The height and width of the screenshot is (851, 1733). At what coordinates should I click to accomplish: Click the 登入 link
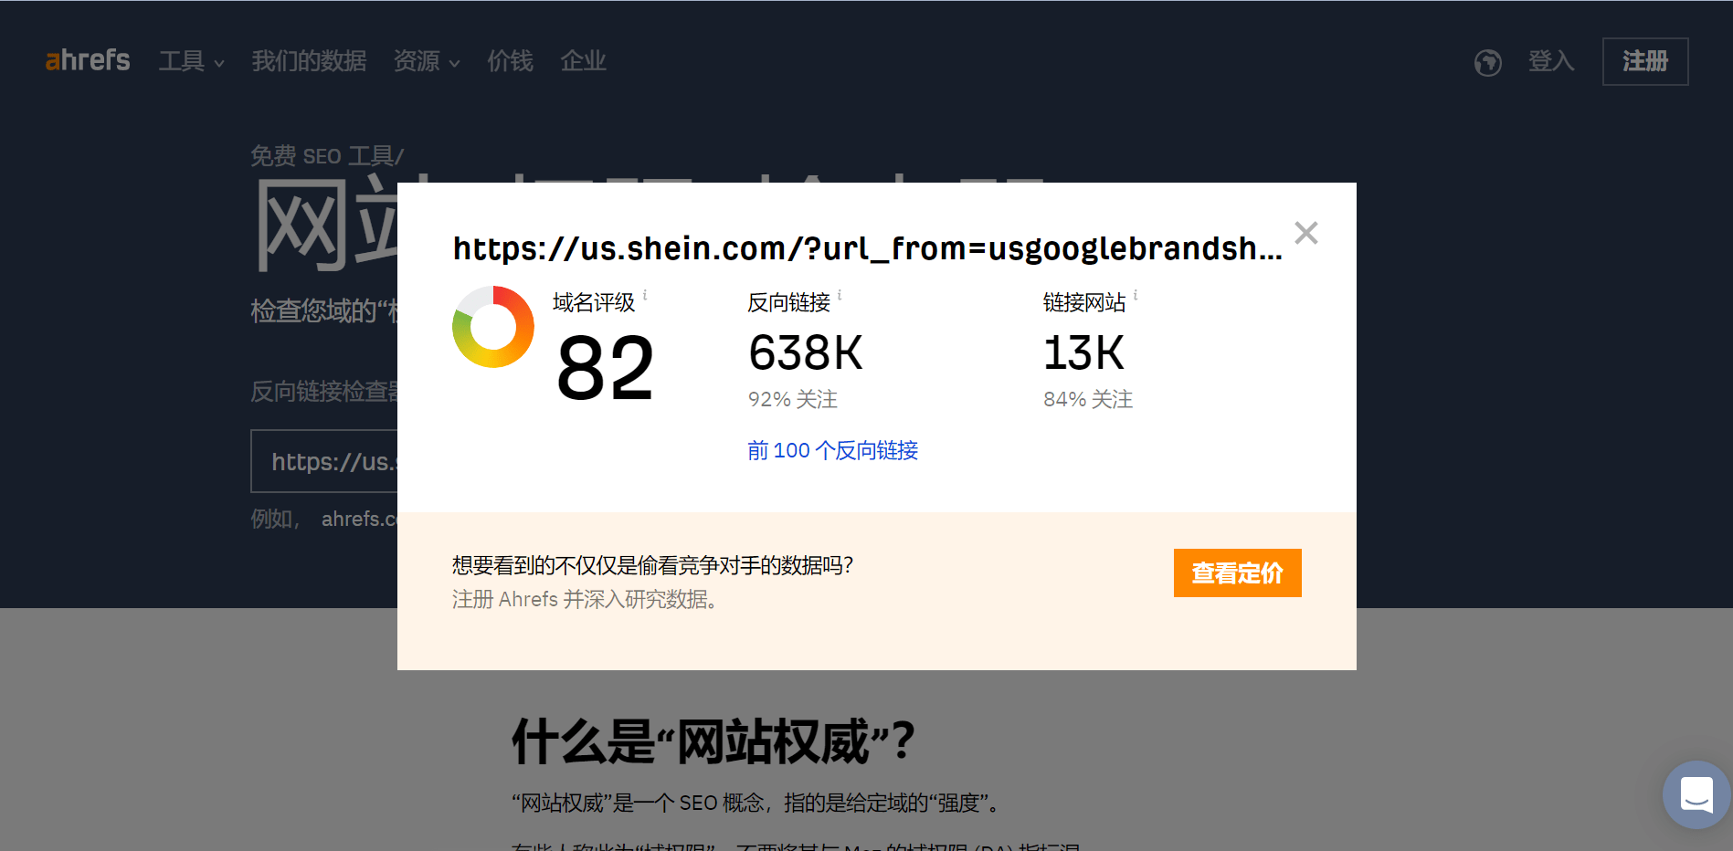(1550, 61)
